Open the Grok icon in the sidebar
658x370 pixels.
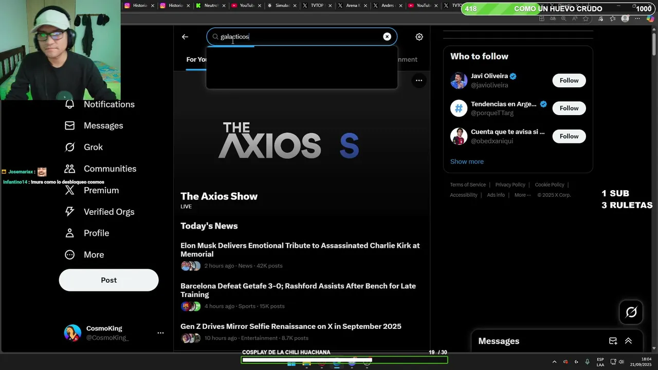coord(70,147)
